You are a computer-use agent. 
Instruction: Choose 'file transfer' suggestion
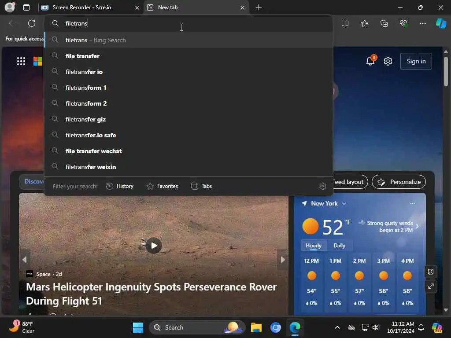(x=189, y=56)
